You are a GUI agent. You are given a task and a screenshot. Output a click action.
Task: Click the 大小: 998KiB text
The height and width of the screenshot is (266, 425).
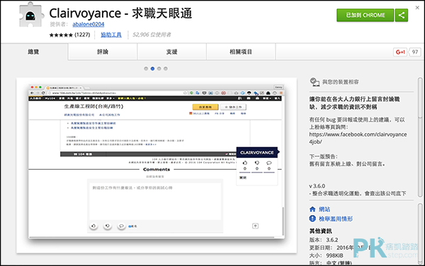tap(327, 255)
